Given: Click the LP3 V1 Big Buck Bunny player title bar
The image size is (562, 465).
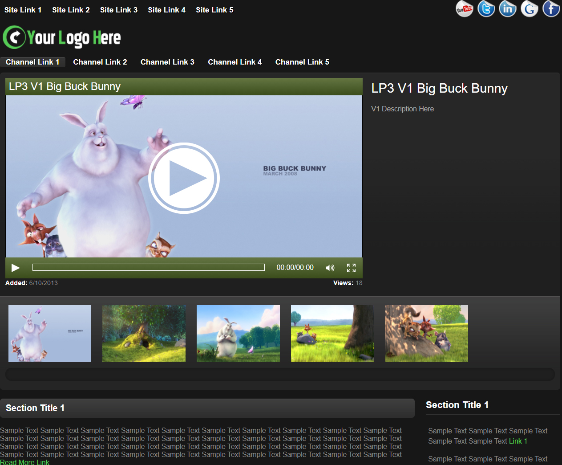Looking at the screenshot, I should pyautogui.click(x=184, y=86).
